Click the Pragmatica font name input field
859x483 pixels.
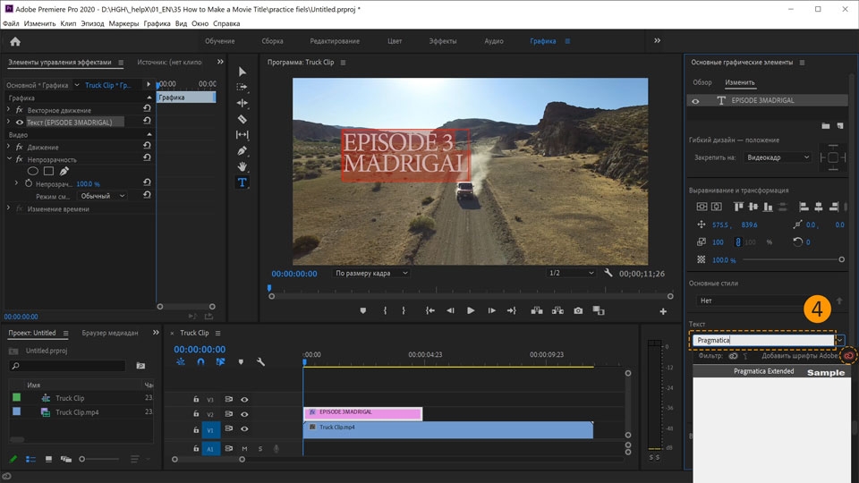pos(762,340)
